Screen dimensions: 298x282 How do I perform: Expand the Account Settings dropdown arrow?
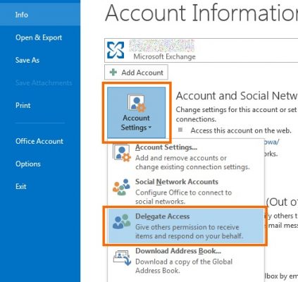[x=150, y=128]
